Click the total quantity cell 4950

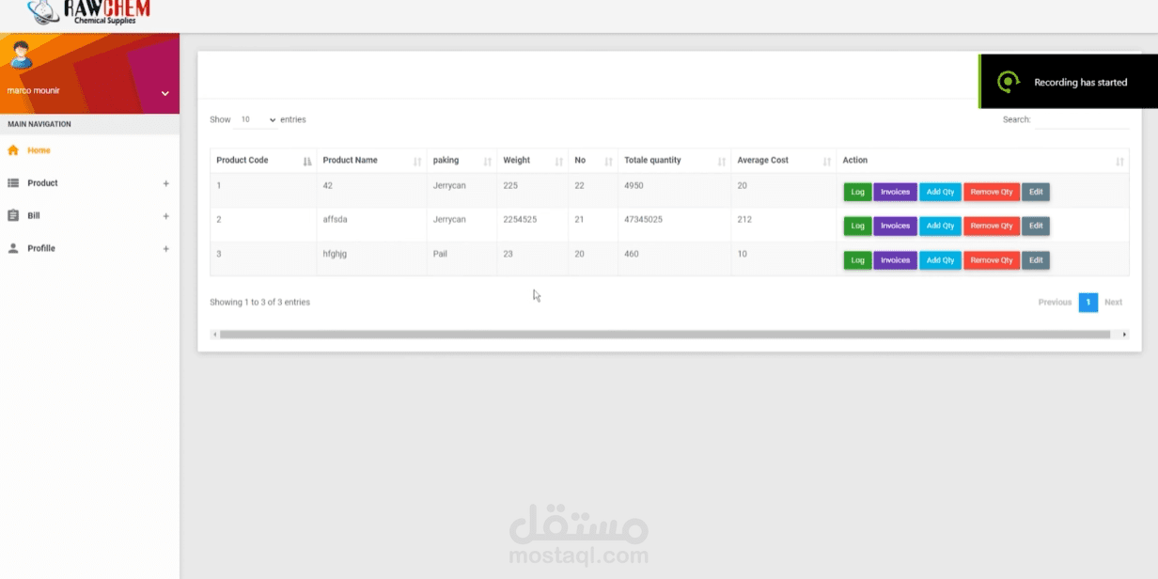coord(674,191)
